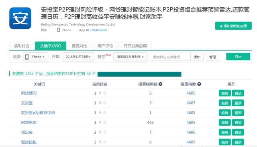This screenshot has height=147, width=257.
Task: Open the 贷出去 keyword link
Action: 27,132
